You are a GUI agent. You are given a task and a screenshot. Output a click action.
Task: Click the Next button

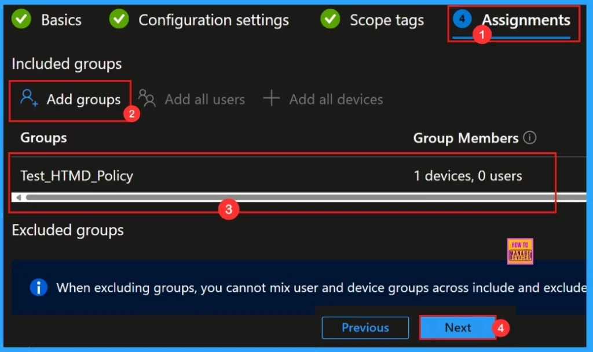pos(457,328)
